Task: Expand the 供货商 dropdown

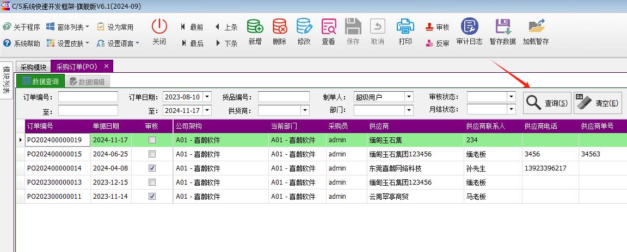Action: [305, 110]
